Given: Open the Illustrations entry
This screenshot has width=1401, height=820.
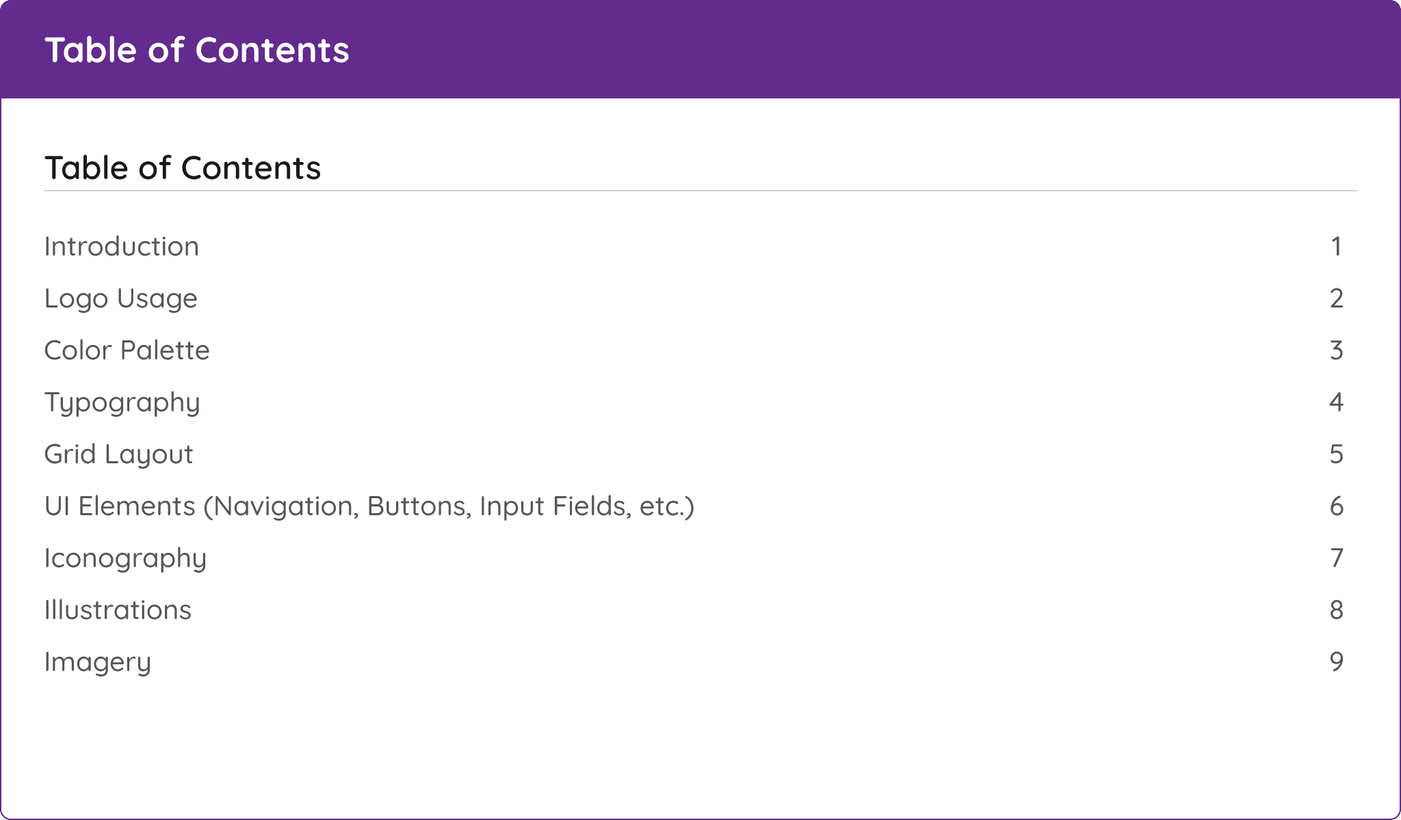Looking at the screenshot, I should click(118, 610).
